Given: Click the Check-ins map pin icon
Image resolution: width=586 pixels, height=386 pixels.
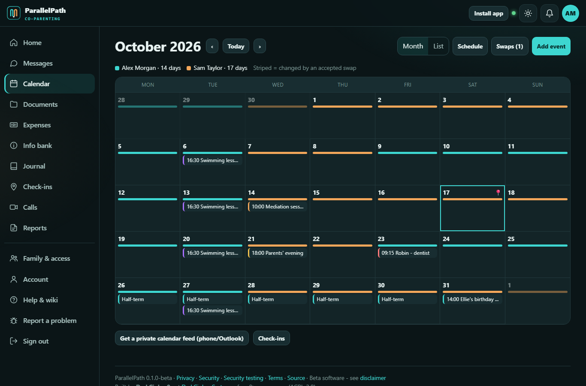Looking at the screenshot, I should (14, 187).
